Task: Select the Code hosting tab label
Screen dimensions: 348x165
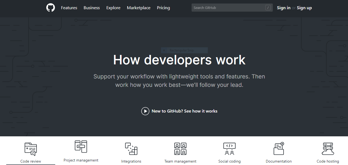Action: point(328,161)
